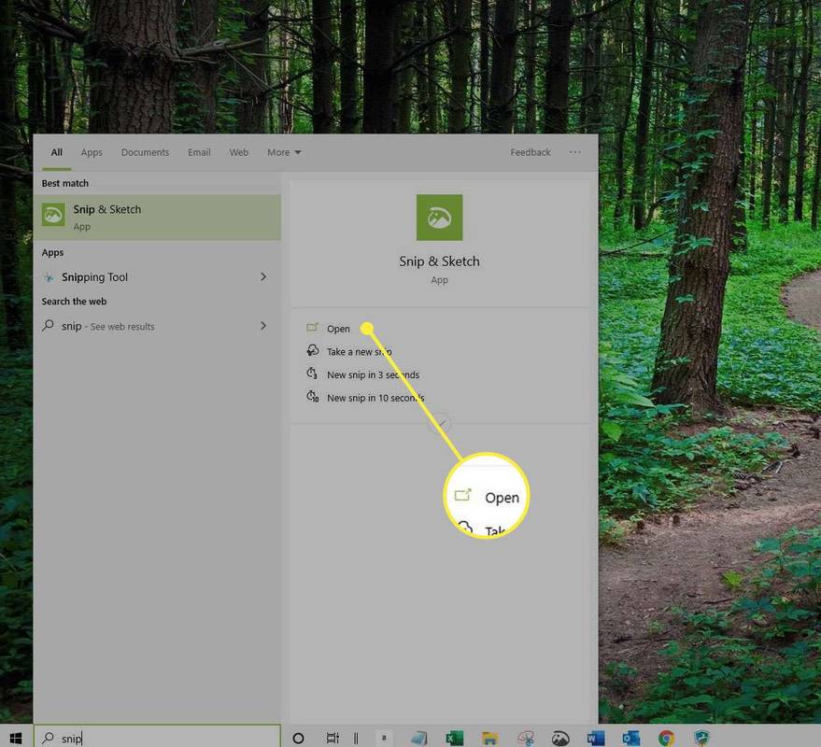Screen dimensions: 821x747
Task: Click the large Snip & Sketch app tile
Action: tap(439, 218)
